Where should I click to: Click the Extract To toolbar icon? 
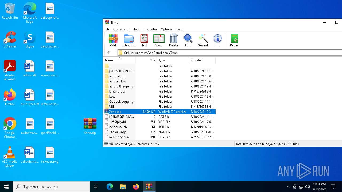pos(129,41)
